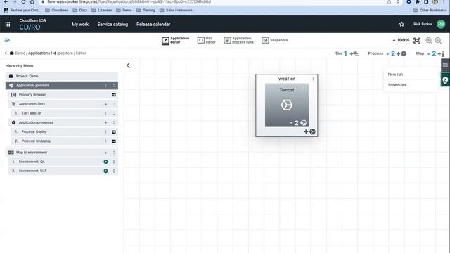Add process in Application processes row
Image resolution: width=450 pixels, height=253 pixels.
click(105, 122)
